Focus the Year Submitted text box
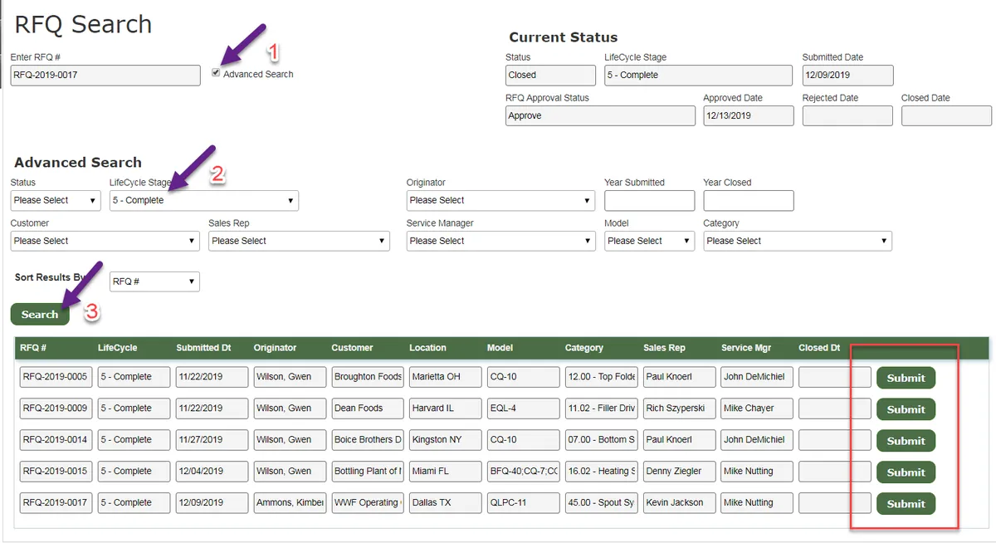This screenshot has width=996, height=543. tap(649, 200)
